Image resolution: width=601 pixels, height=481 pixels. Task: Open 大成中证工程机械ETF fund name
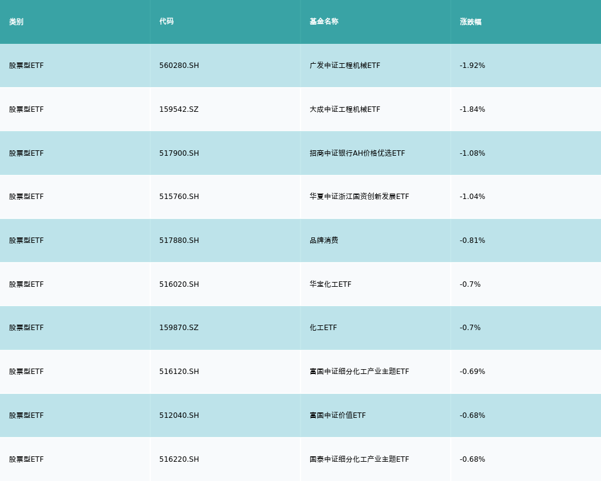345,109
